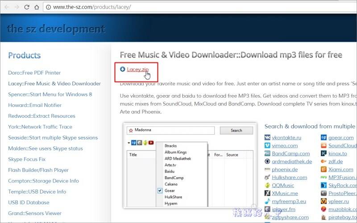
Task: Toggle the Goear checkbox
Action: pos(160,190)
